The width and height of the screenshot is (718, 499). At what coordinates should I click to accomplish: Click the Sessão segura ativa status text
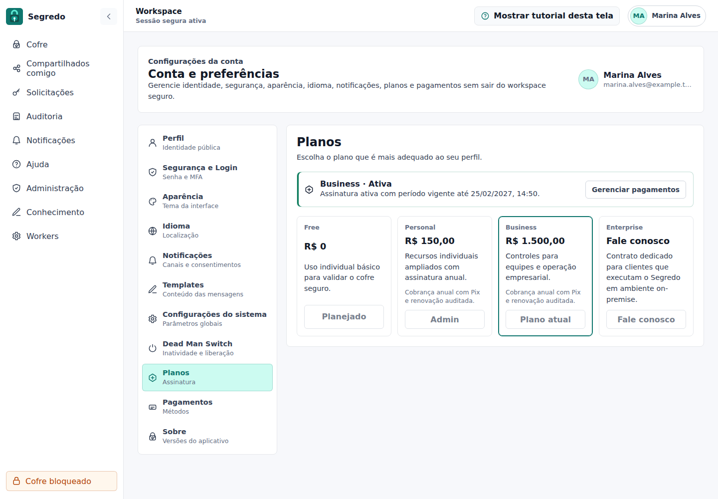[171, 21]
